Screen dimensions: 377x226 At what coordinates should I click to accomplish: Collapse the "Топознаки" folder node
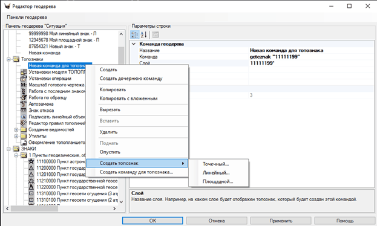pos(8,59)
